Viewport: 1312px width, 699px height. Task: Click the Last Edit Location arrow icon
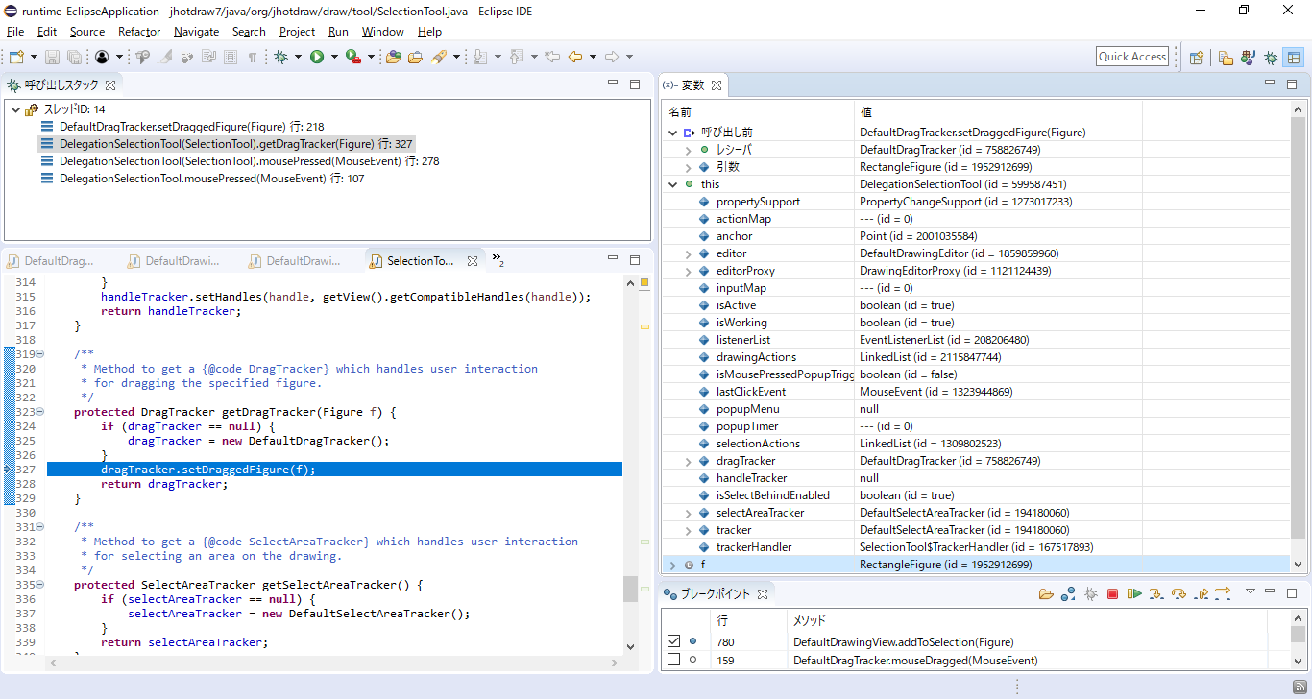coord(551,57)
